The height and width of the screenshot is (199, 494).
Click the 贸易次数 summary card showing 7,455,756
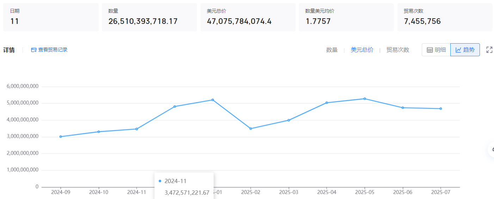pos(445,17)
